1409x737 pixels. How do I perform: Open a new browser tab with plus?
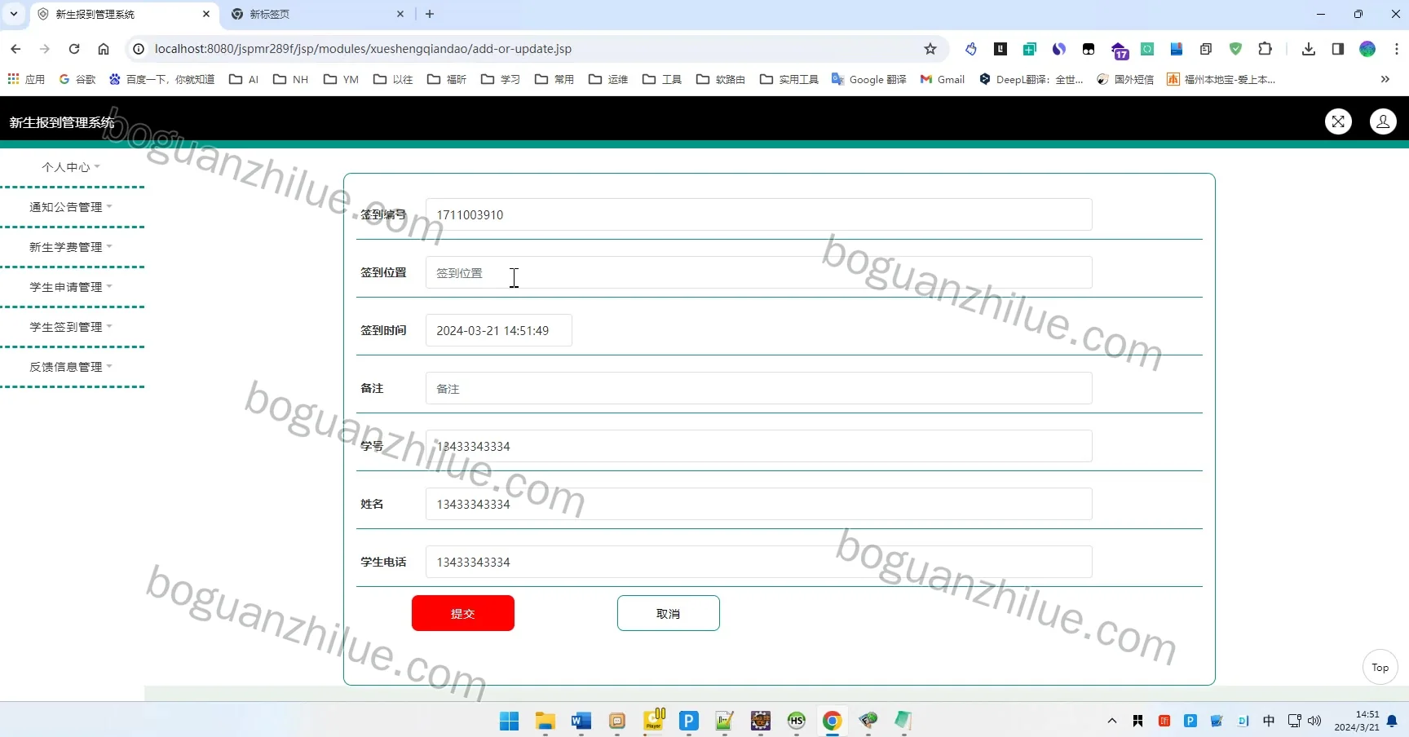coord(430,14)
